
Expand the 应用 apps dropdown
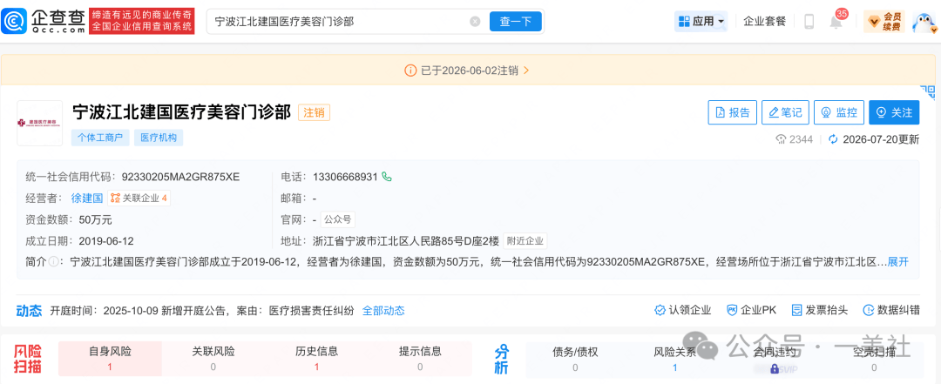tap(701, 22)
